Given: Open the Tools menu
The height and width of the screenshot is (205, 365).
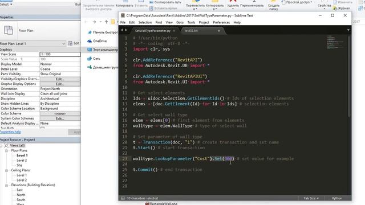Looking at the screenshot, I should click(191, 23).
